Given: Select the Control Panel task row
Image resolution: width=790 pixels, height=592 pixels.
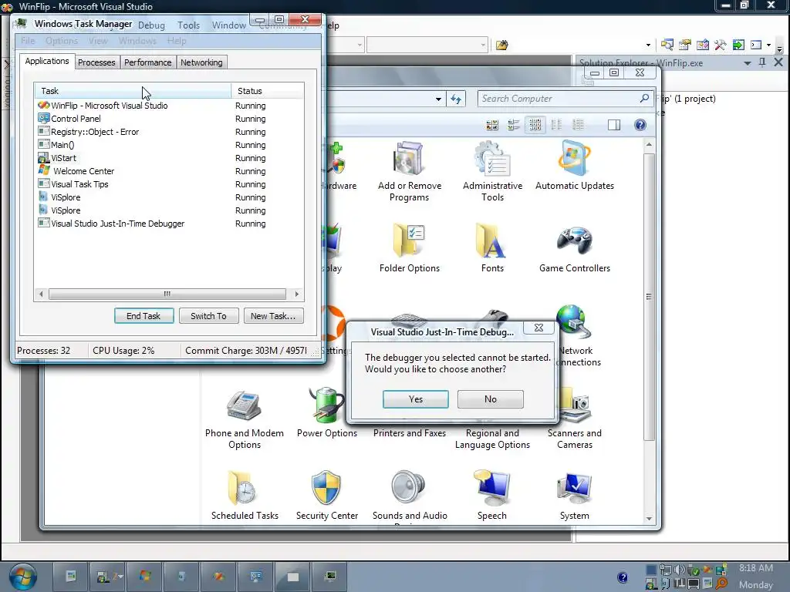Looking at the screenshot, I should pos(169,119).
